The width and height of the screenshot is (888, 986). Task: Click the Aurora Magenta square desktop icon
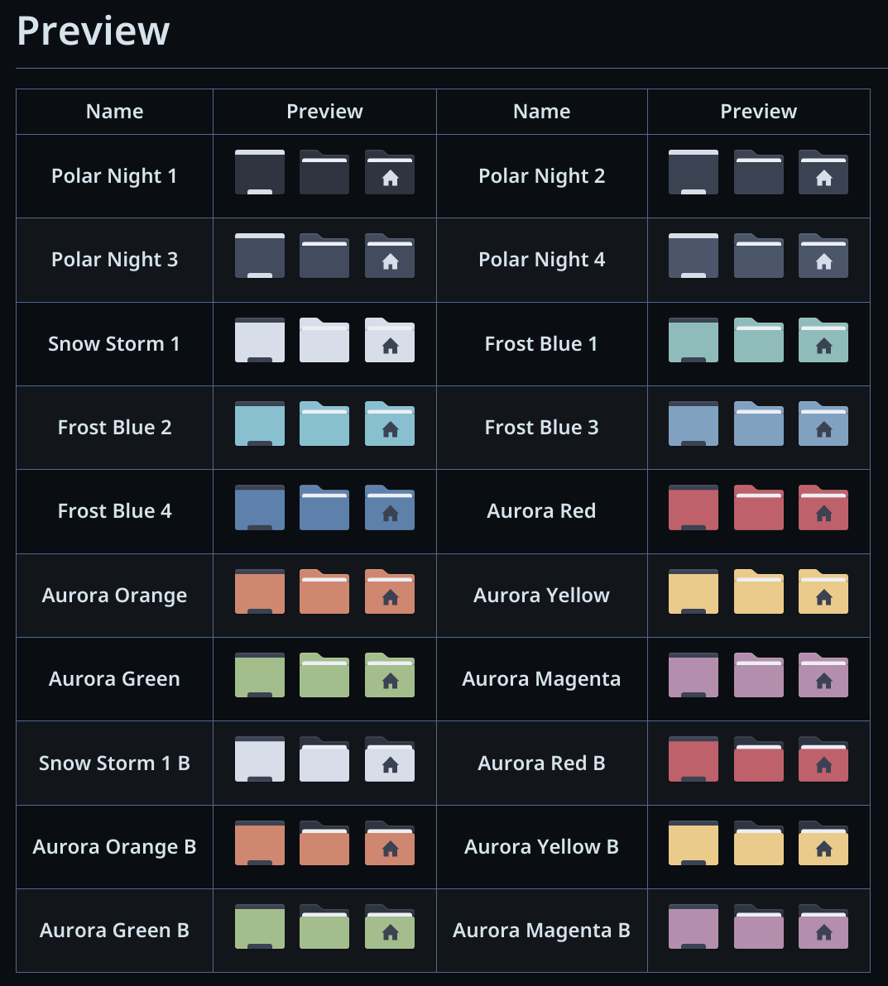click(x=694, y=675)
